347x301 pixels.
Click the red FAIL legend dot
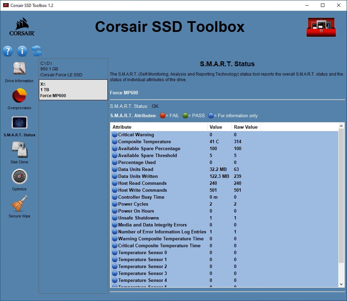pyautogui.click(x=163, y=115)
